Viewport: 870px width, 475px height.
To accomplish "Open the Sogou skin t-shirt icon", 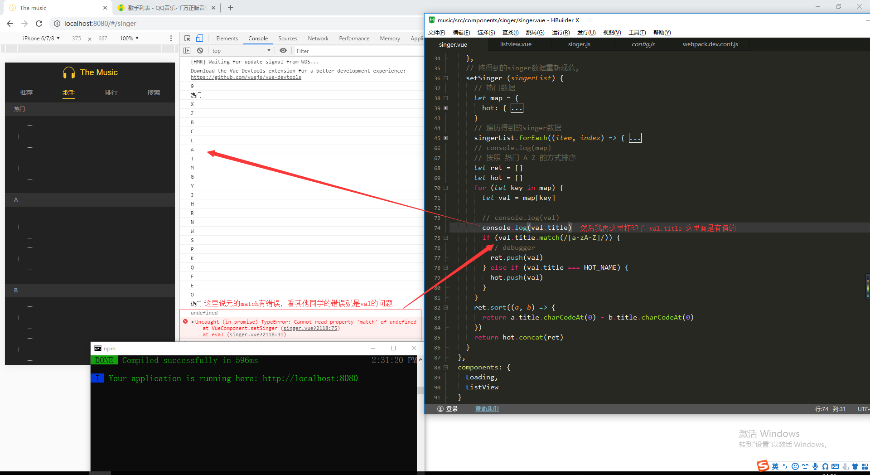I will [855, 466].
